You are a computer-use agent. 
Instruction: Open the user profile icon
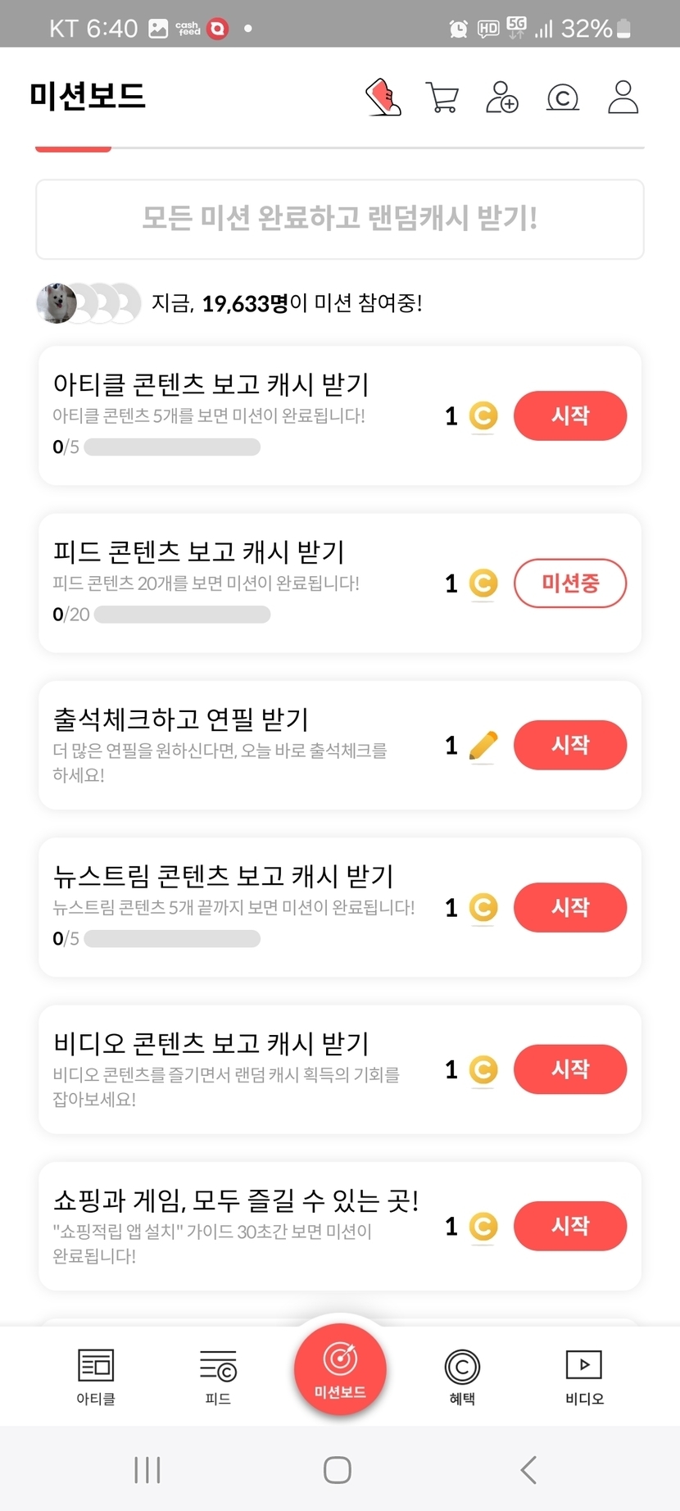coord(623,98)
